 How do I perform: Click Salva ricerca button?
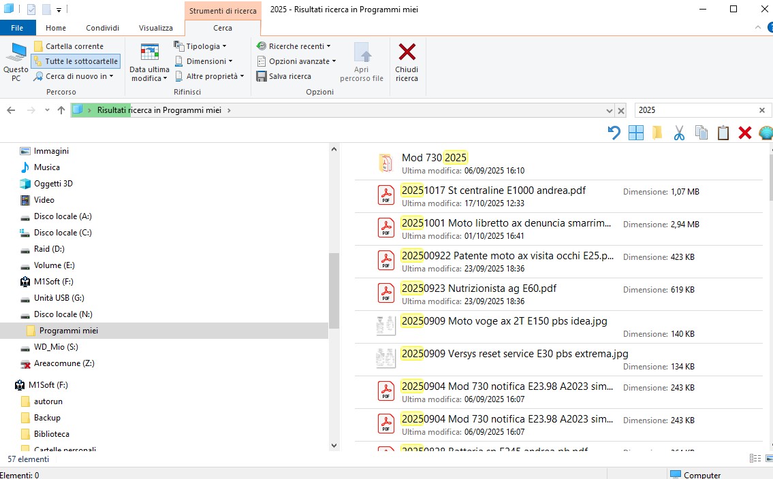tap(285, 76)
